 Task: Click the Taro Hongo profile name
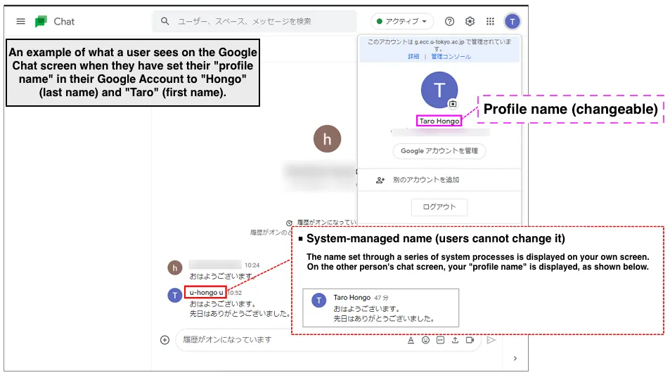coord(439,121)
